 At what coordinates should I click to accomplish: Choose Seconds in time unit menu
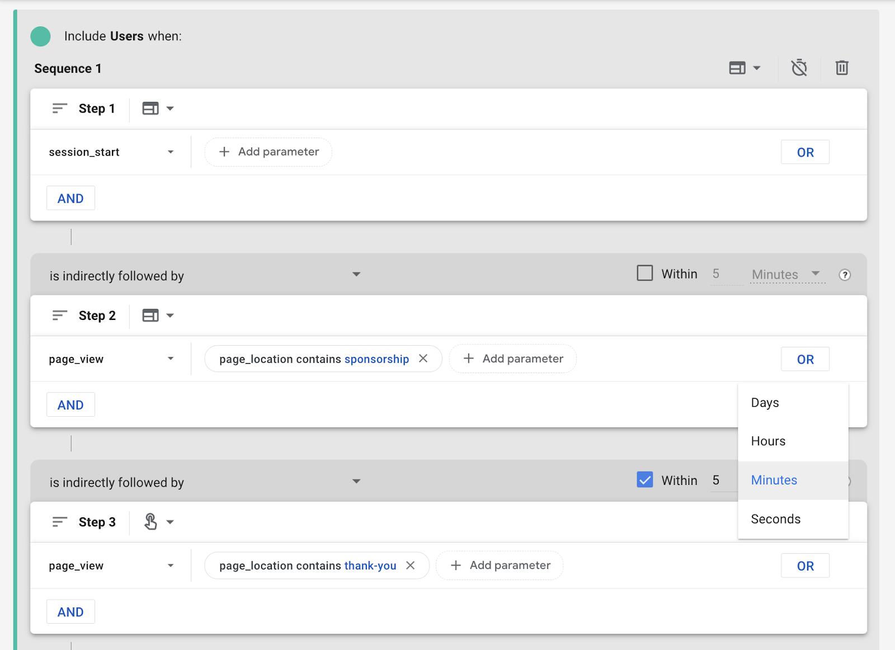(775, 519)
